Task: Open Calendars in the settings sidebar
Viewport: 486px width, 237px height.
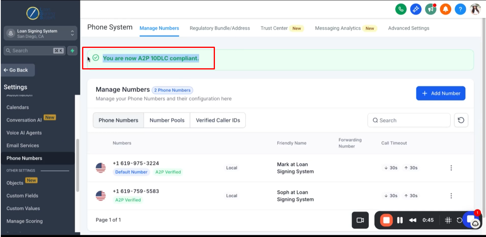Action: click(x=18, y=107)
